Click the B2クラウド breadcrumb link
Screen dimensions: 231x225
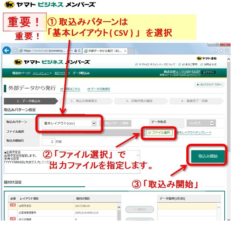click(x=60, y=73)
